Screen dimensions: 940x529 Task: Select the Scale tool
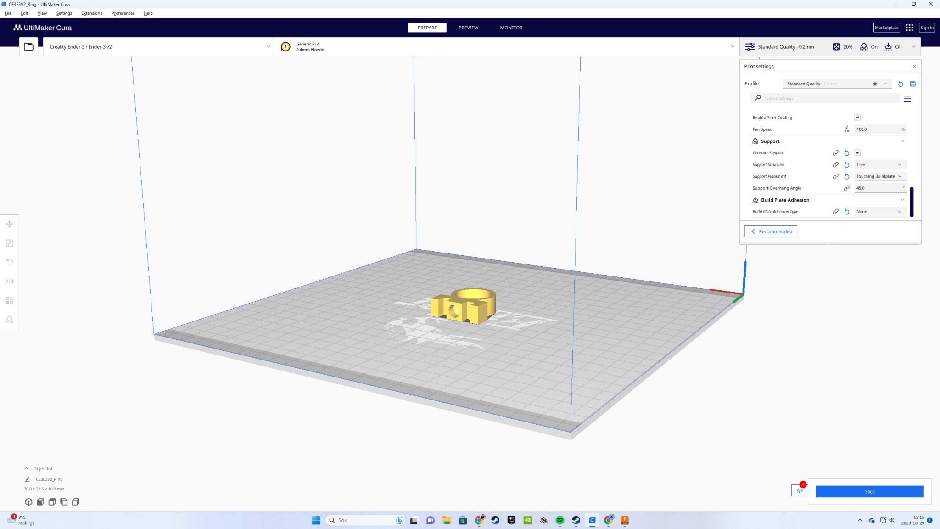click(x=9, y=243)
